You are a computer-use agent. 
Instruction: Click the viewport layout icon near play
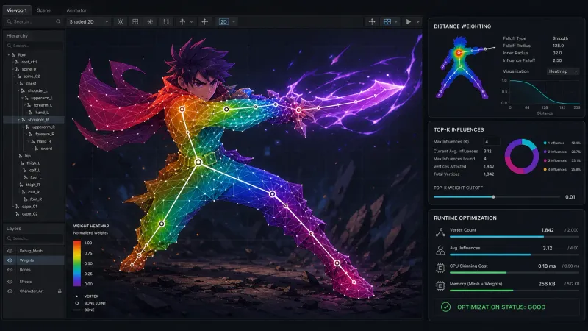pos(387,22)
